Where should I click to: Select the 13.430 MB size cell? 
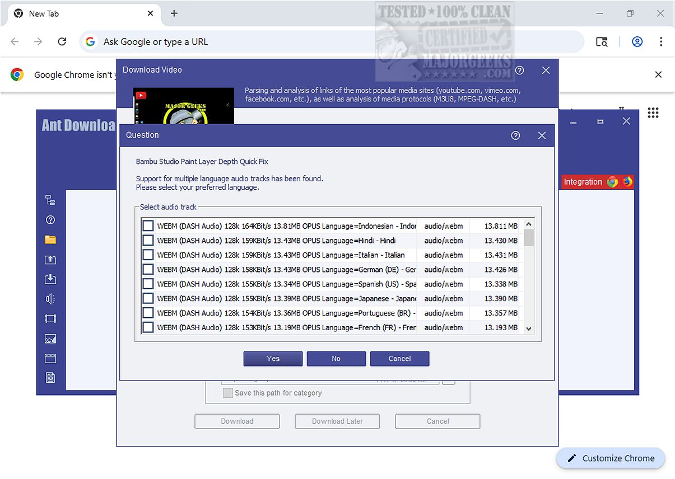click(500, 241)
